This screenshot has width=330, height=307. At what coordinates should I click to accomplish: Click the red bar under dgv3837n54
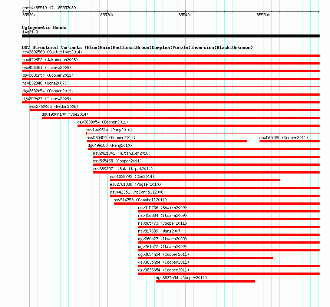tap(205, 281)
